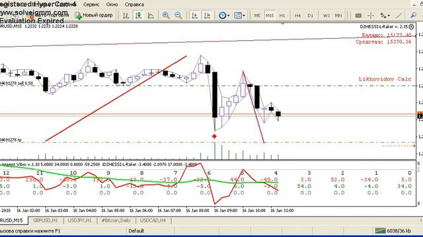Click the connection status bars icon
This screenshot has width=423, height=237.
[x=381, y=231]
